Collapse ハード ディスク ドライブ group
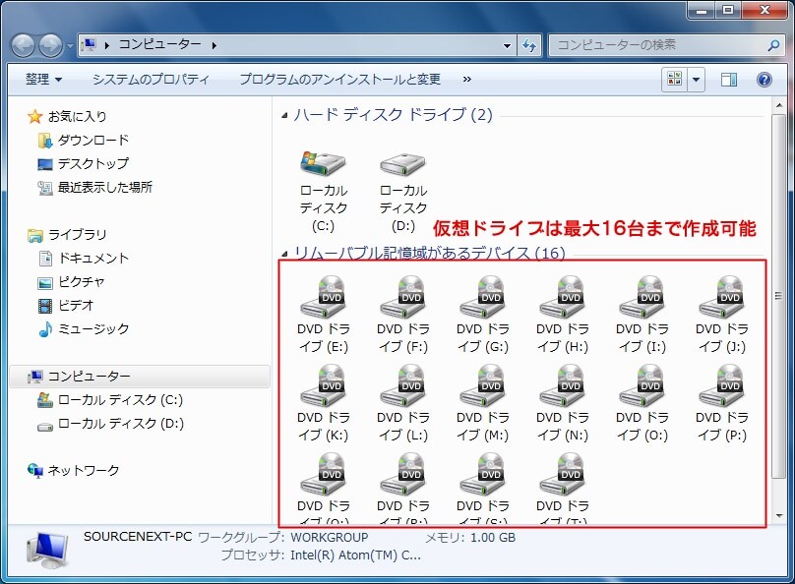 (285, 116)
